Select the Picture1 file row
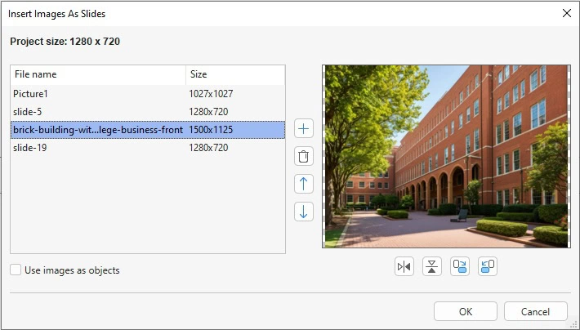Image resolution: width=580 pixels, height=330 pixels. point(98,93)
